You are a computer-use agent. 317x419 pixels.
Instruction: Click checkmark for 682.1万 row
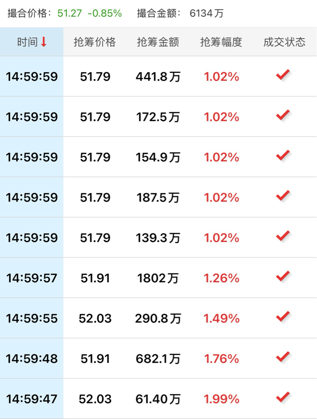point(283,357)
